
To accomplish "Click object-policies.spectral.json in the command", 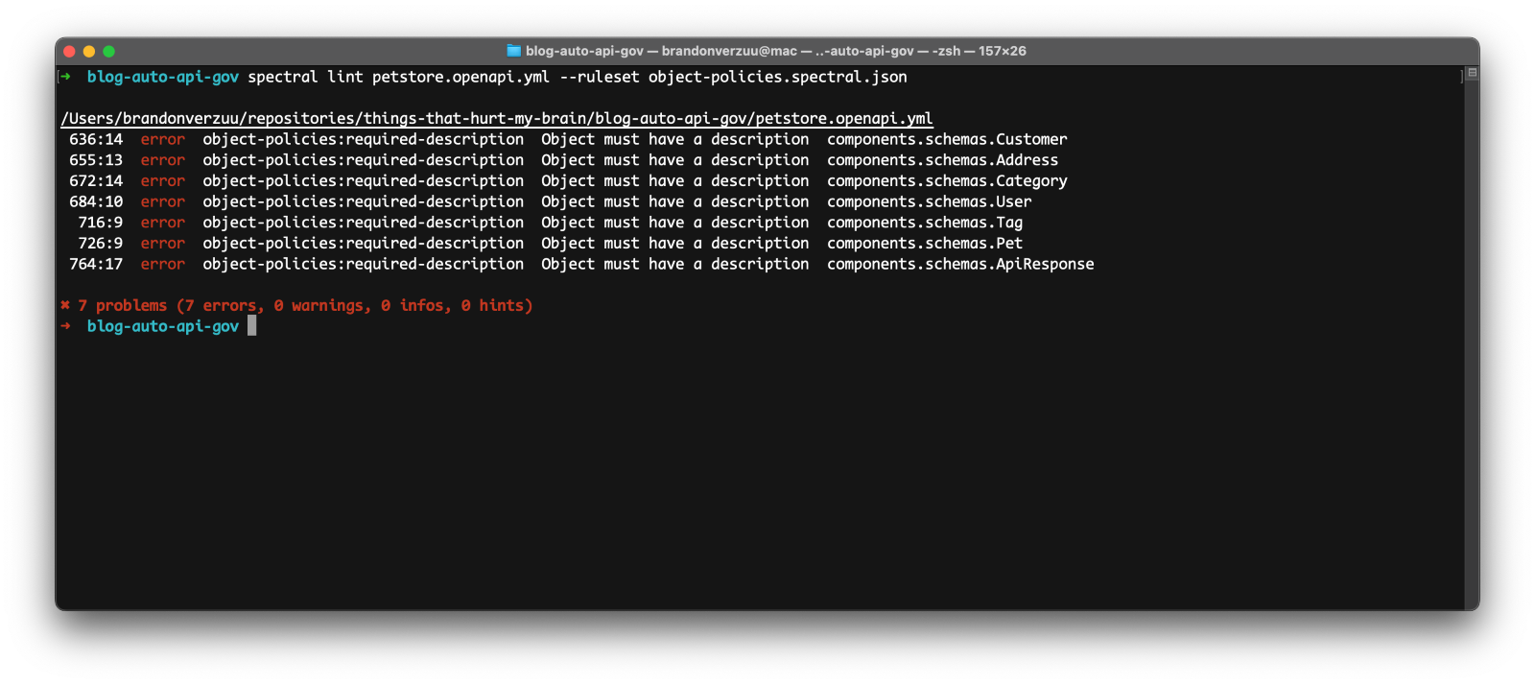I will coord(777,78).
